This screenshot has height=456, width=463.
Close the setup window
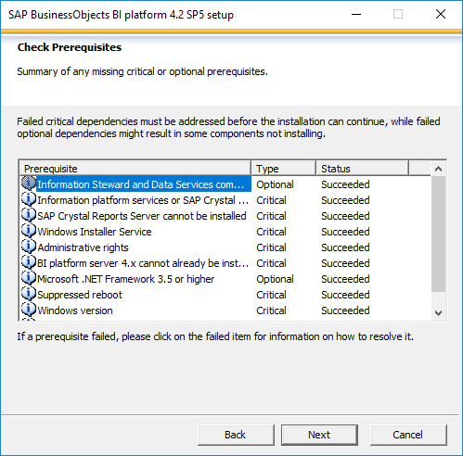click(441, 14)
